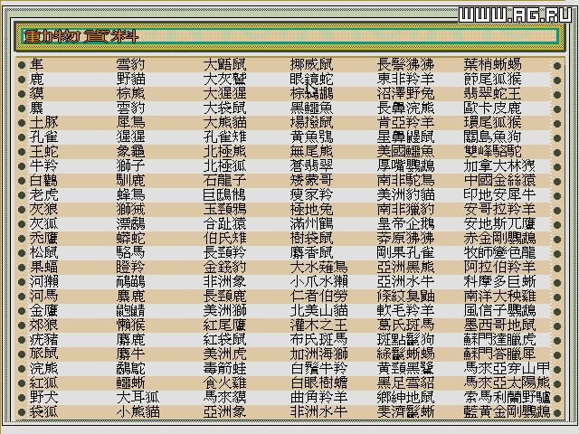Select the 雪豹 entry in the animal list

[130, 64]
